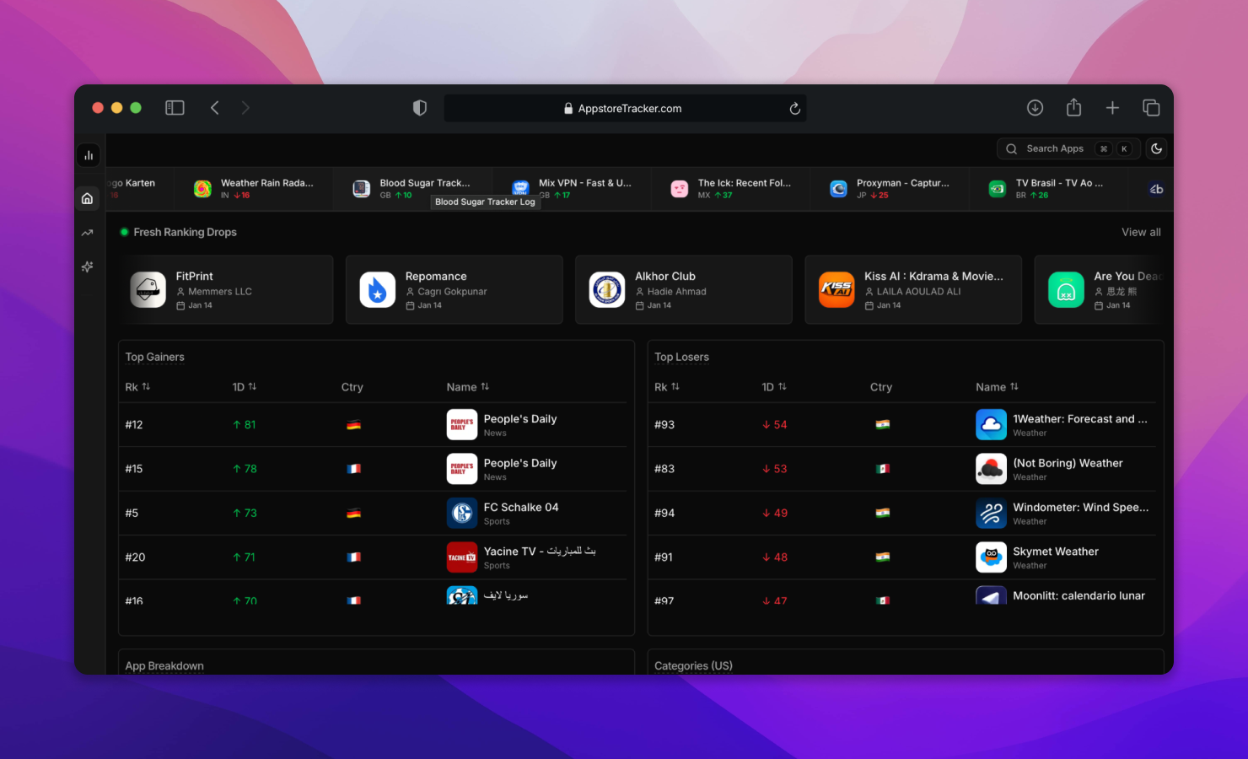Click the Search Apps field
The height and width of the screenshot is (759, 1248).
pyautogui.click(x=1054, y=148)
